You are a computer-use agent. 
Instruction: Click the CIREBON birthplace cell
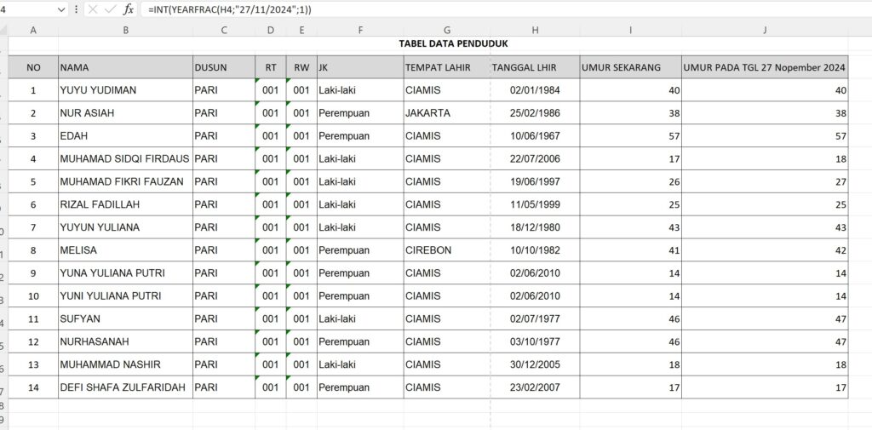tap(447, 250)
